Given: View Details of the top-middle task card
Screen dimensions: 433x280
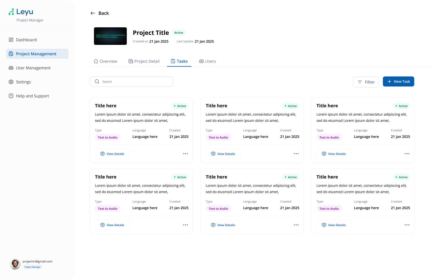Looking at the screenshot, I should pos(223,154).
